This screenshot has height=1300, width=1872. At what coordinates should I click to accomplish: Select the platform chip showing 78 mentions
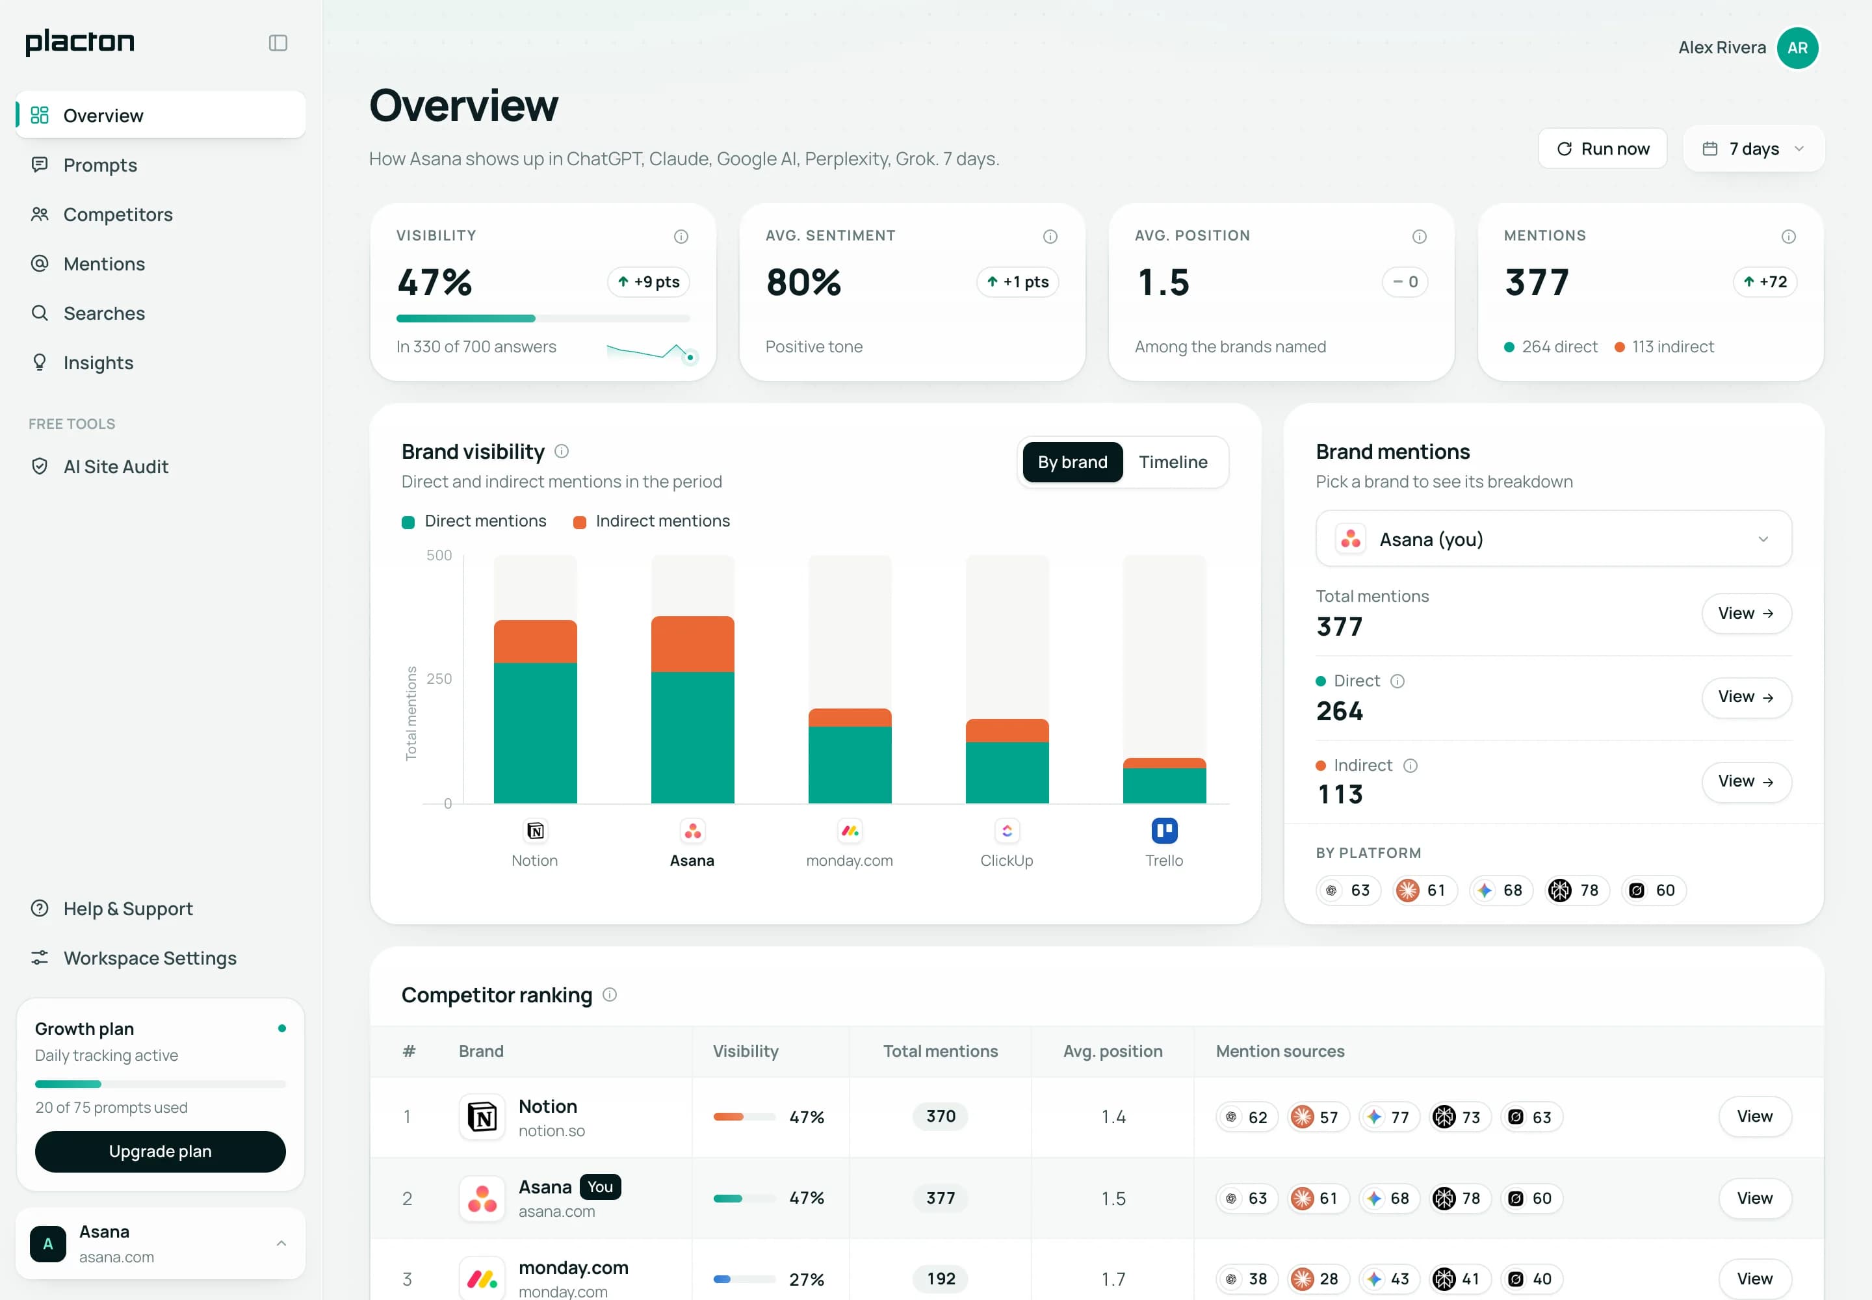pos(1577,890)
